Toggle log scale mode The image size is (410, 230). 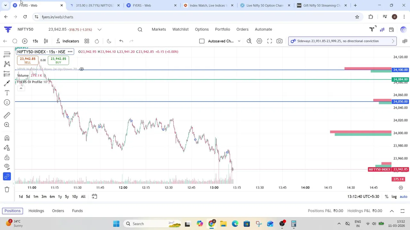click(394, 197)
